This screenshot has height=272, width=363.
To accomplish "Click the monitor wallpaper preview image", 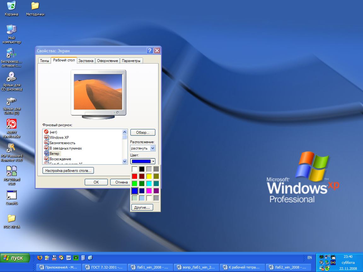I will 98,92.
